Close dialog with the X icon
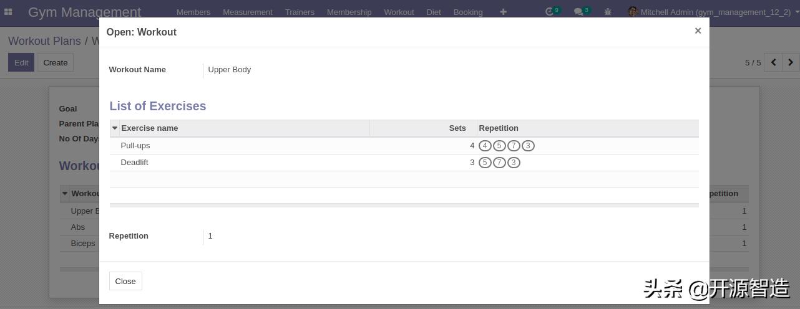 pyautogui.click(x=698, y=31)
